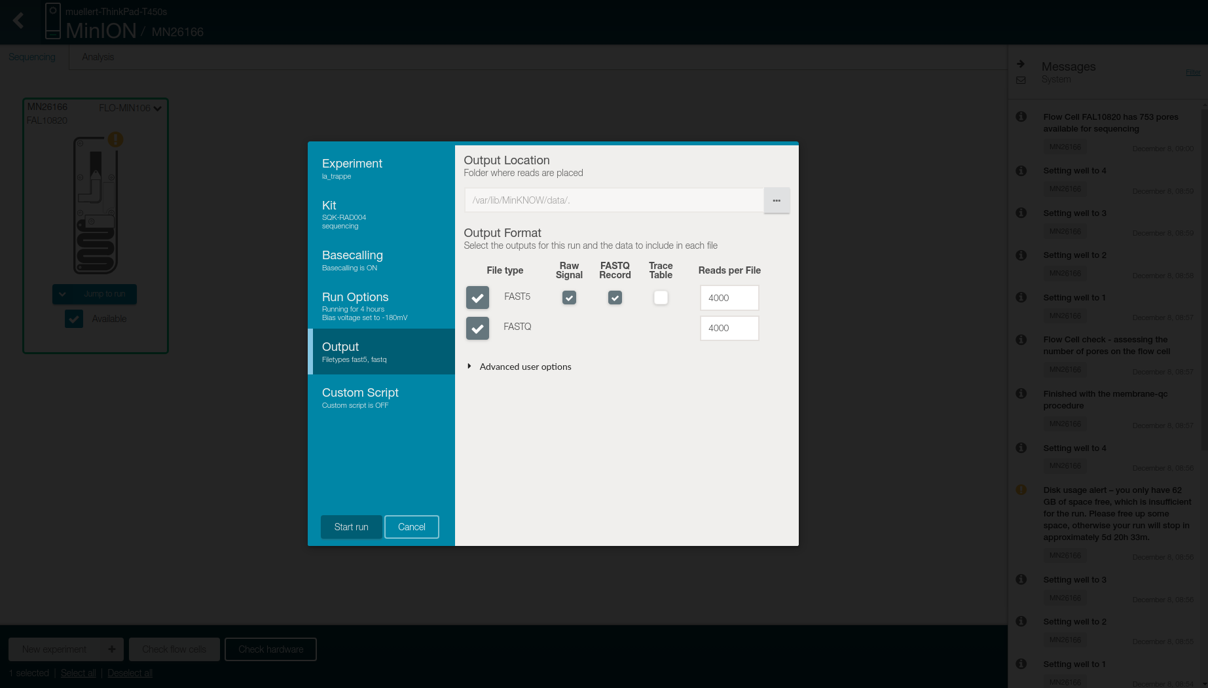Click the flow cell warning alert icon
The width and height of the screenshot is (1208, 688).
(x=115, y=139)
